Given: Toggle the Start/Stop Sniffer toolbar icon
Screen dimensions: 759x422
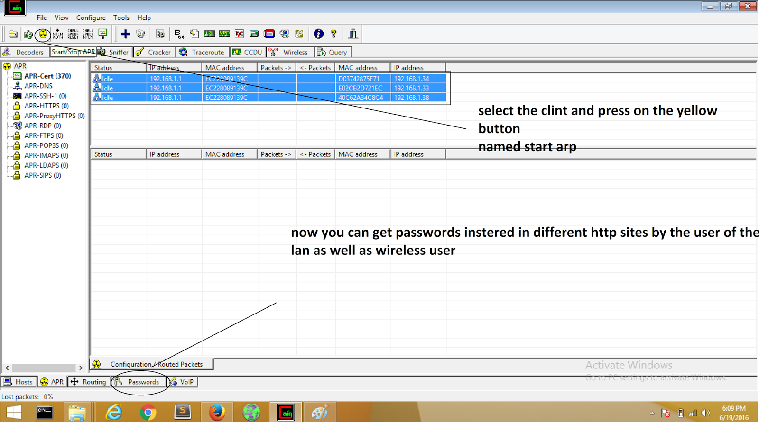Looking at the screenshot, I should click(x=28, y=34).
